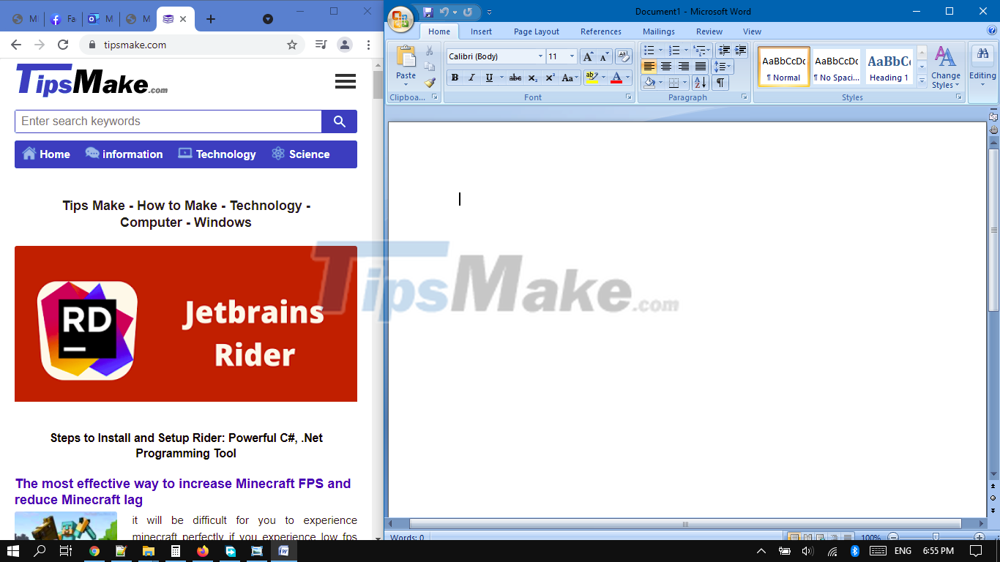Switch to the Review ribbon tab
The image size is (1000, 562).
point(709,31)
